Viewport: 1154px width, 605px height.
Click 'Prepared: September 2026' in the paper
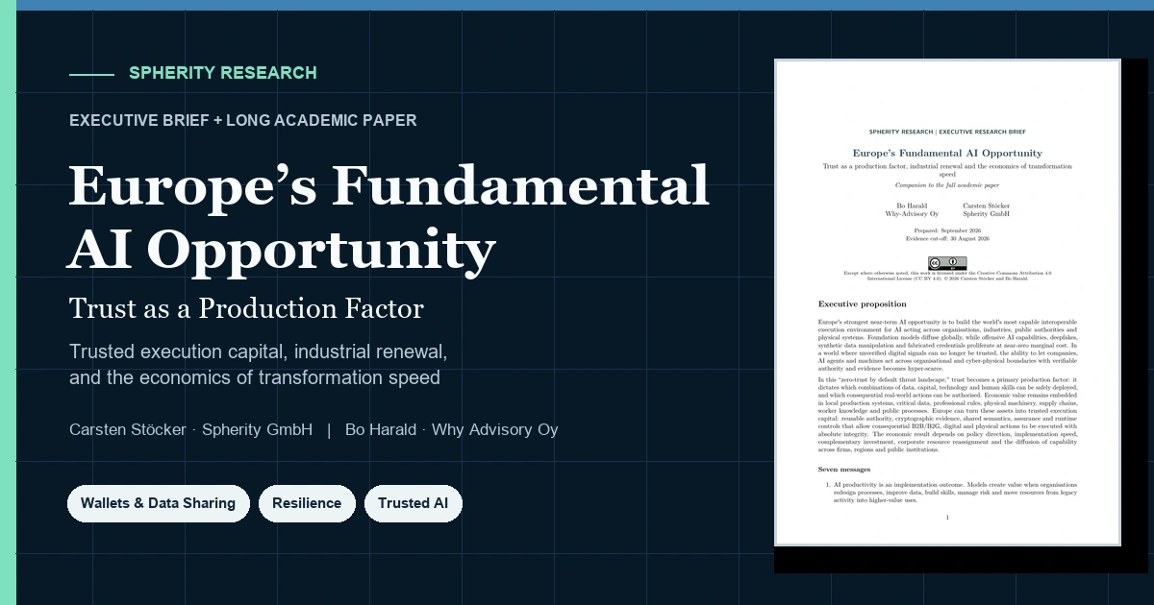(947, 231)
